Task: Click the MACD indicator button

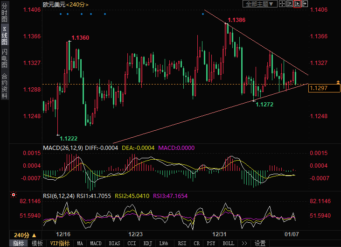Action: click(x=96, y=243)
